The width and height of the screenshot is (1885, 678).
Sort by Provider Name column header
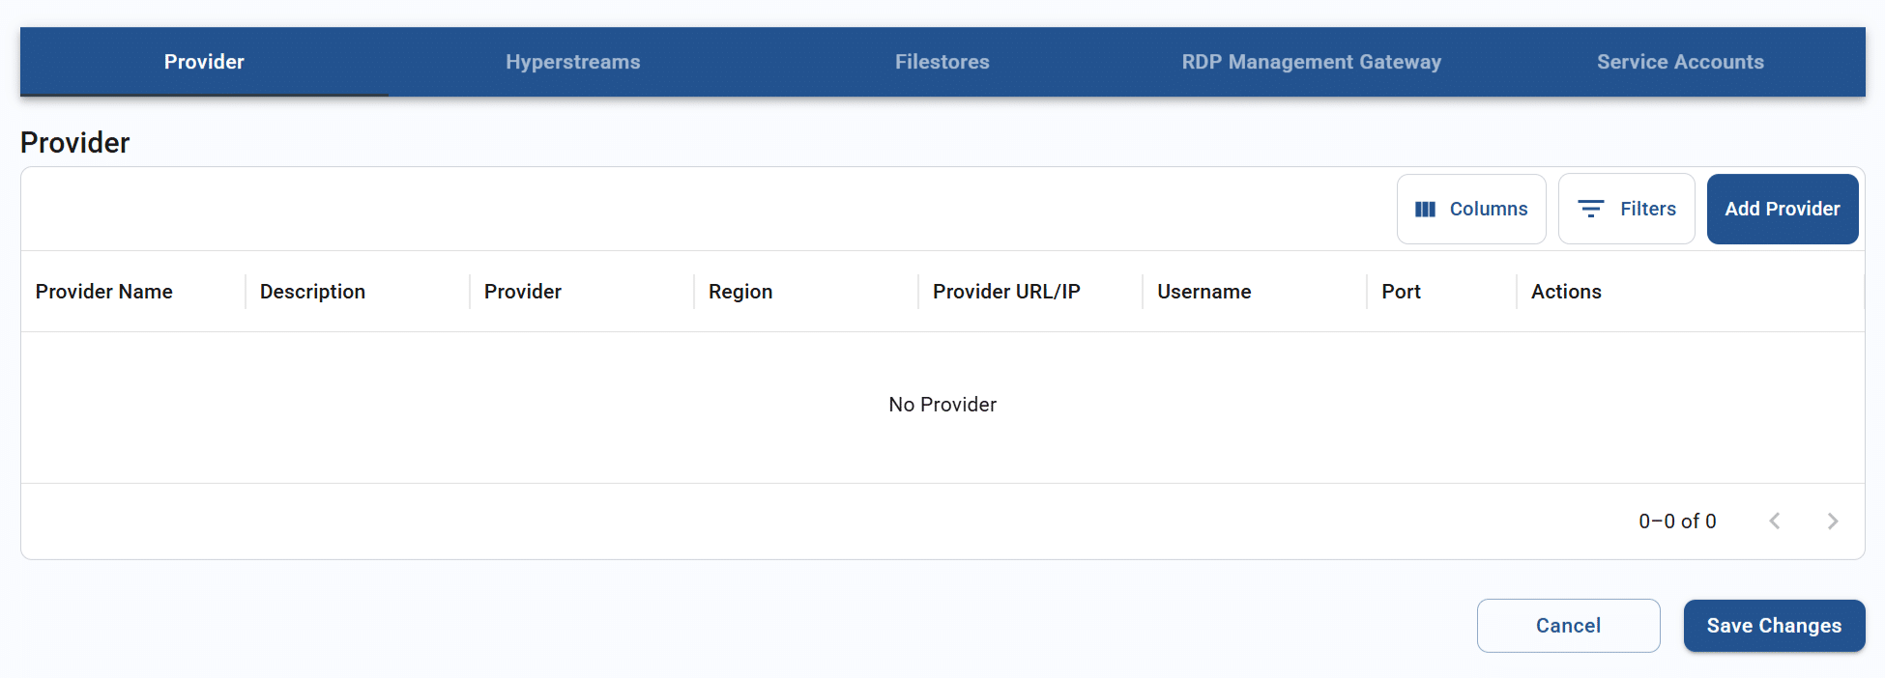[x=104, y=292]
